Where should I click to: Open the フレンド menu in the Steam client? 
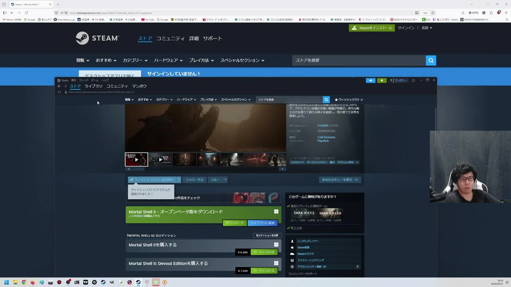pos(83,80)
